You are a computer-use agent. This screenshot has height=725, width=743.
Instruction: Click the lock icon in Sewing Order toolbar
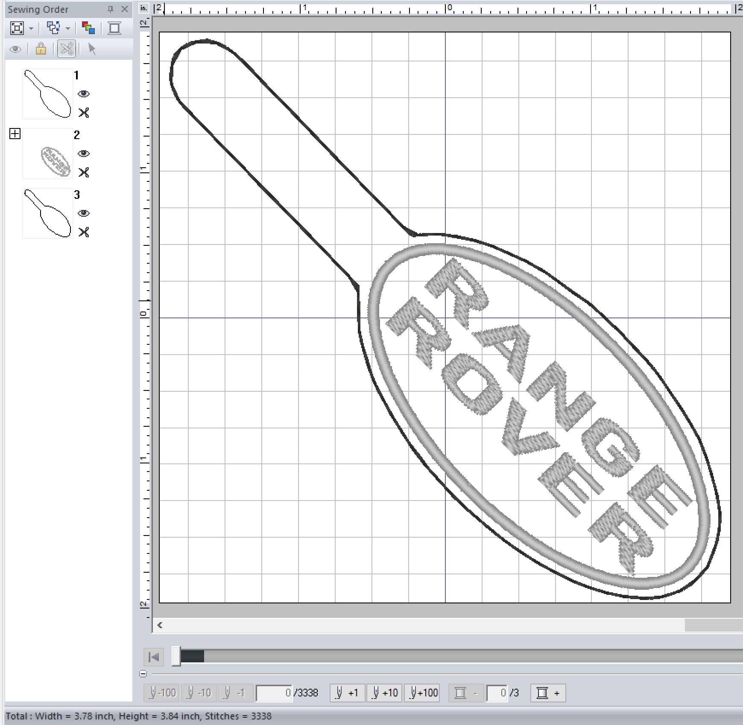41,49
